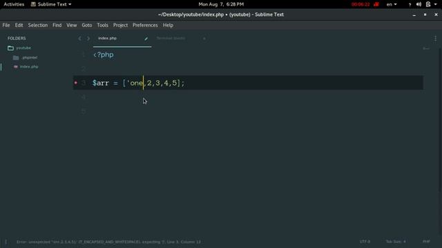Click the volume speaker icon

pyautogui.click(x=419, y=4)
